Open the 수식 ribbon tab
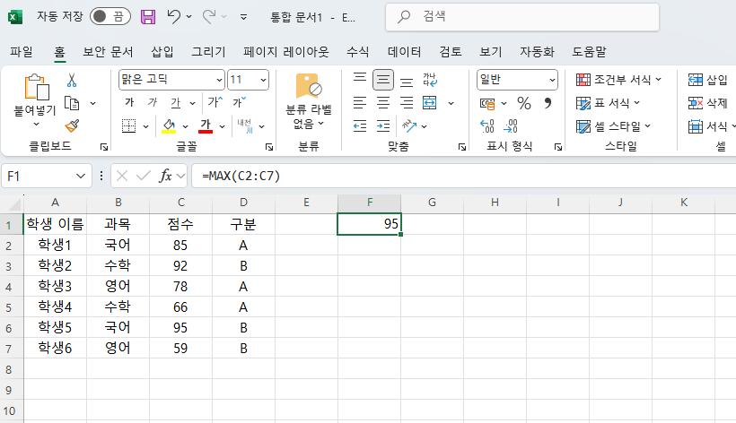This screenshot has width=736, height=423. tap(357, 51)
